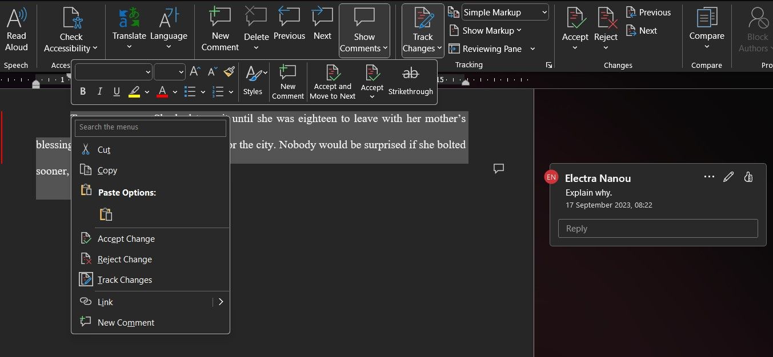Select Accept Change in the context menu
The width and height of the screenshot is (773, 357).
tap(126, 238)
